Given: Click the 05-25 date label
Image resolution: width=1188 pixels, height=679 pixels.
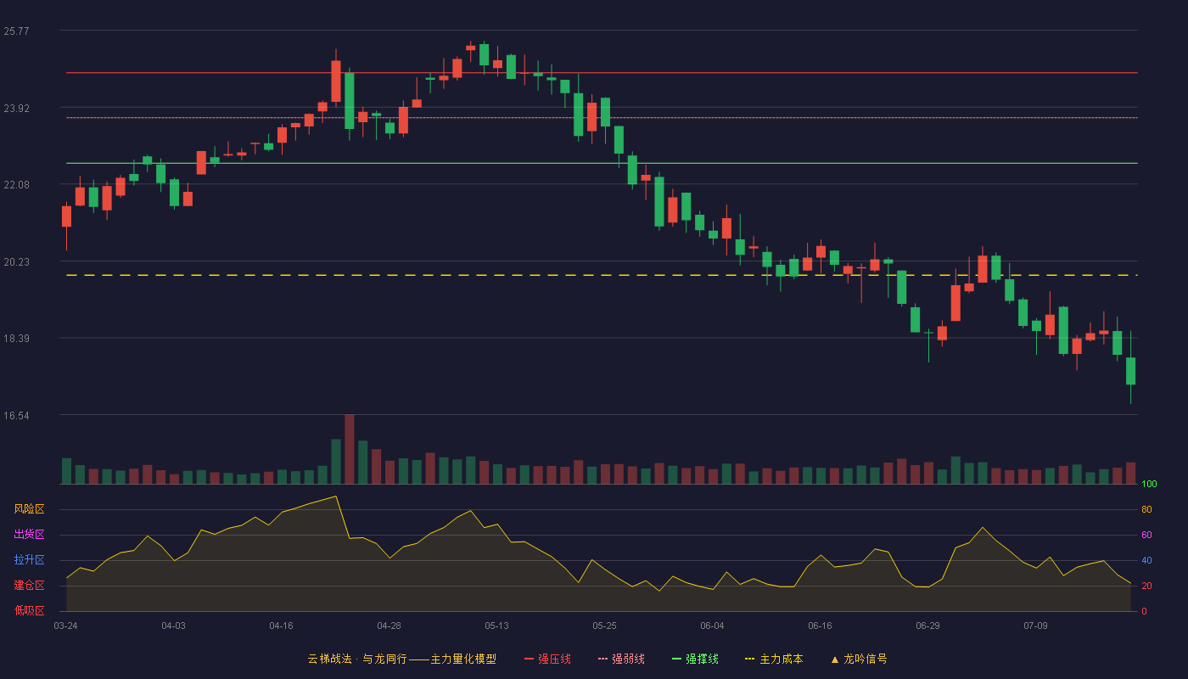Looking at the screenshot, I should [x=605, y=626].
